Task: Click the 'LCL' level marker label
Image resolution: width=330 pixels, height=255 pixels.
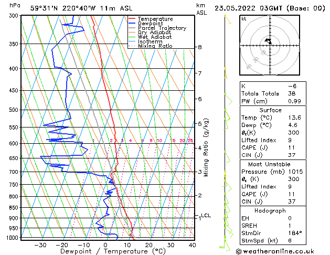Action: pos(206,216)
